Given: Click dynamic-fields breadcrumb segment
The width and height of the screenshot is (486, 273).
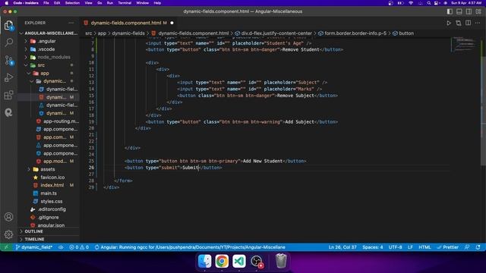Looking at the screenshot, I should tap(128, 33).
